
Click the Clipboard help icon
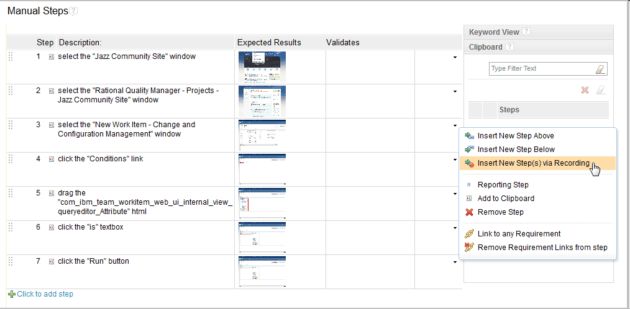point(509,47)
